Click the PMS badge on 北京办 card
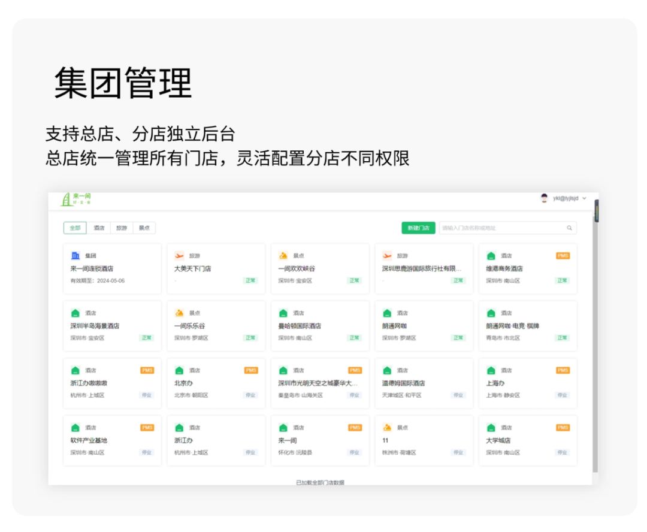The width and height of the screenshot is (647, 532). [x=250, y=370]
